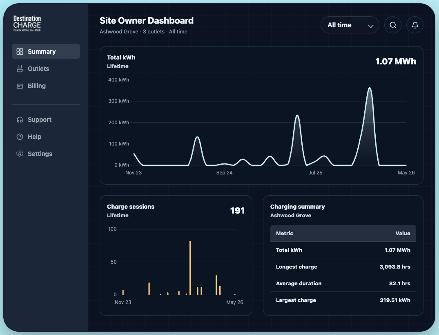Click the Largest charge row label
Image resolution: width=439 pixels, height=335 pixels.
(x=296, y=300)
